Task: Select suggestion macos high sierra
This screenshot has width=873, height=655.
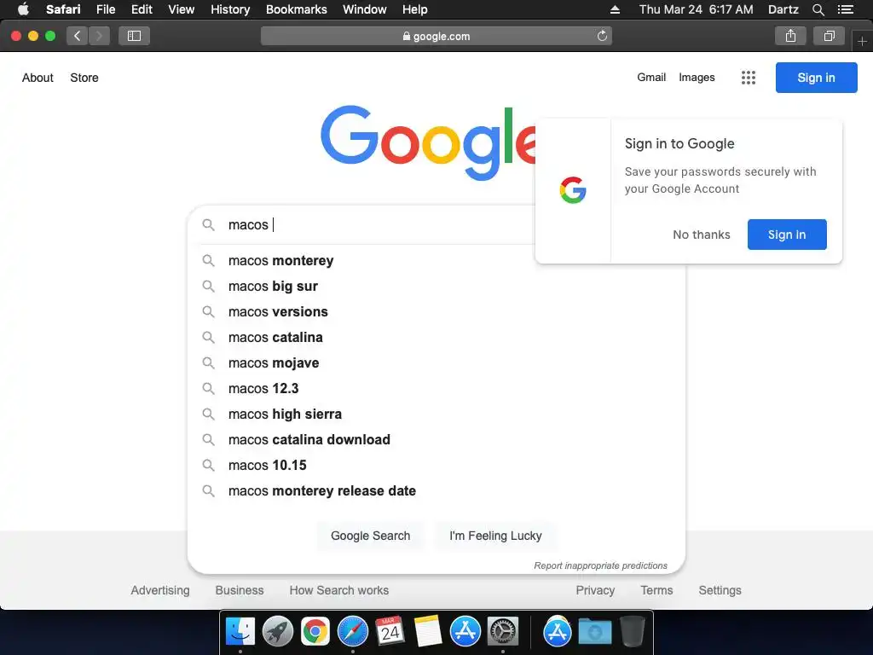Action: pos(436,414)
